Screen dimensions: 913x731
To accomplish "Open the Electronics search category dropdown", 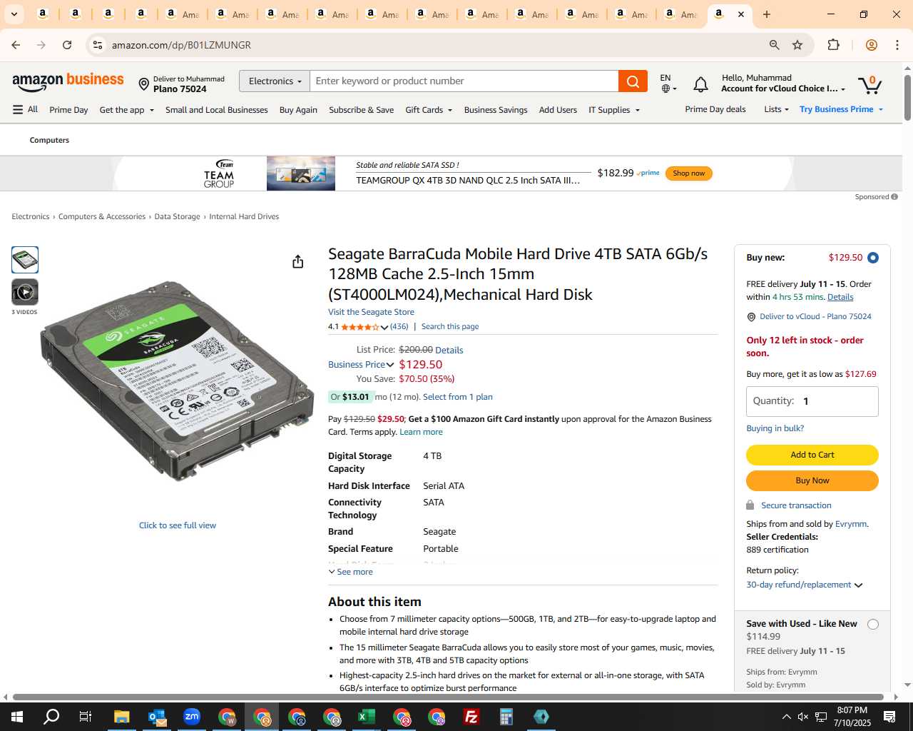I will (x=275, y=81).
